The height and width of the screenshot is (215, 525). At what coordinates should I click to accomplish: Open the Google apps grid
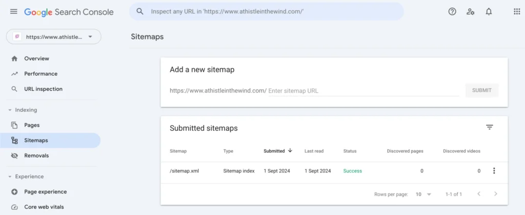point(517,11)
